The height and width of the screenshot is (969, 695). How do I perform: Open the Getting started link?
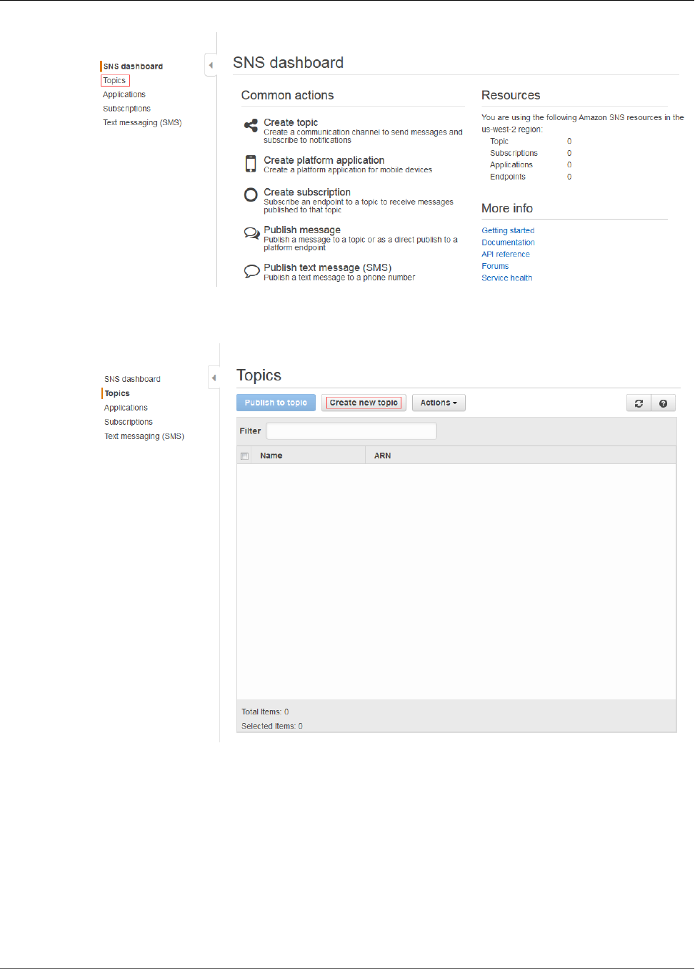point(508,231)
